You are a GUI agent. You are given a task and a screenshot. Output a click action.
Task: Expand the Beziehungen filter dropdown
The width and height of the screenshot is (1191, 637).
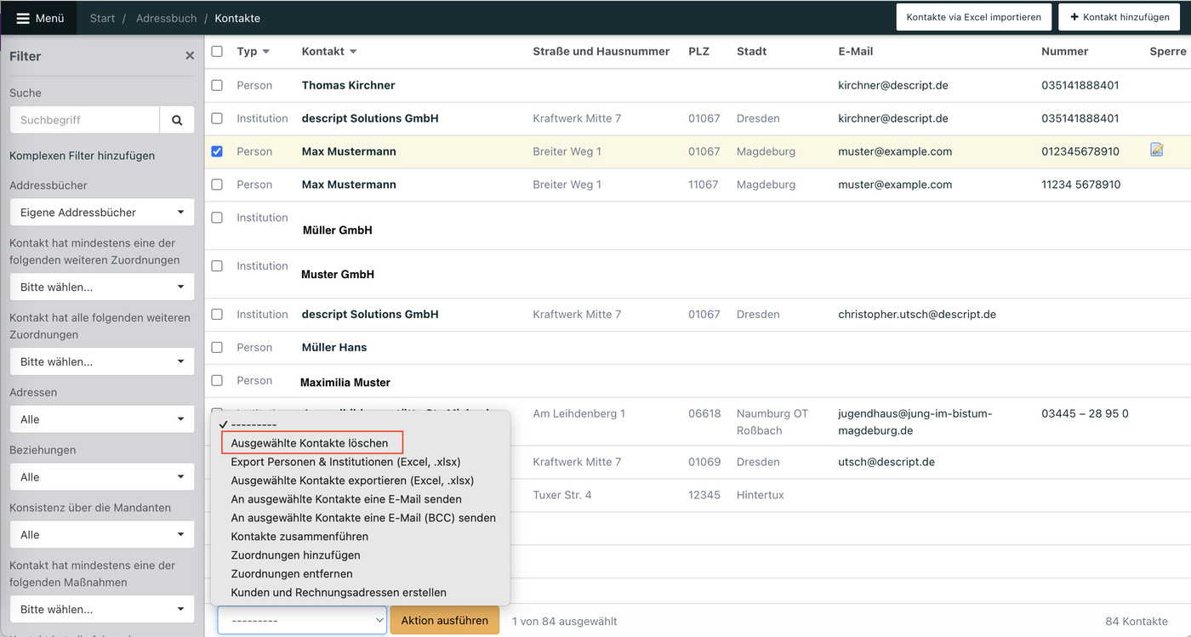click(102, 477)
